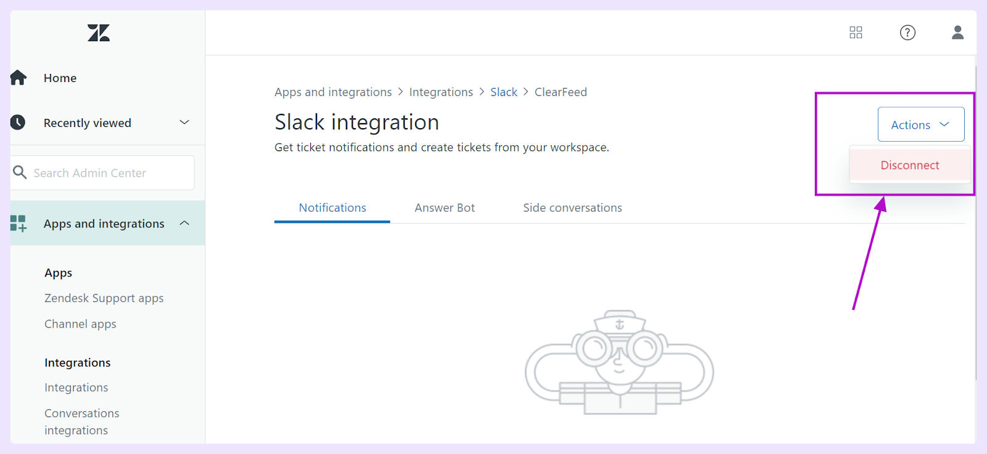Go to Home in the sidebar
This screenshot has width=987, height=454.
click(x=60, y=78)
